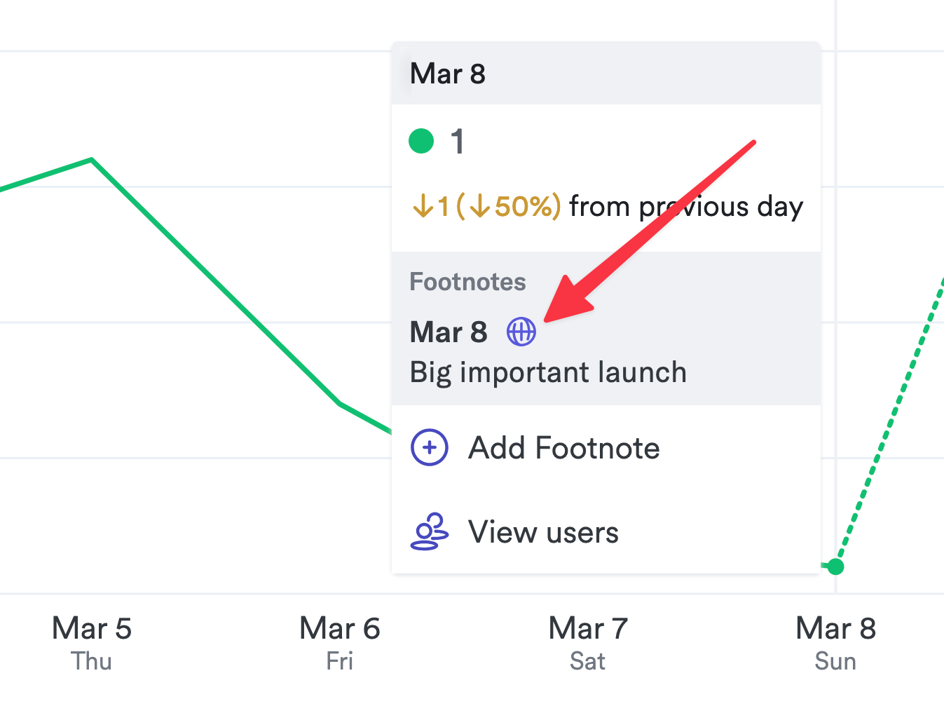Image resolution: width=944 pixels, height=713 pixels.
Task: Click the line vertex above Mar 6
Action: point(340,404)
